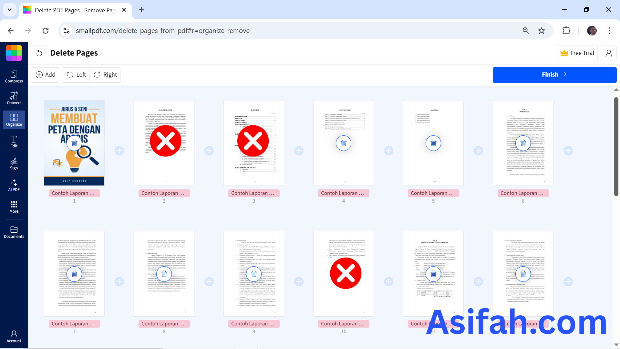Screen dimensions: 620x349
Task: Select the page 10 thumbnail
Action: point(344,274)
